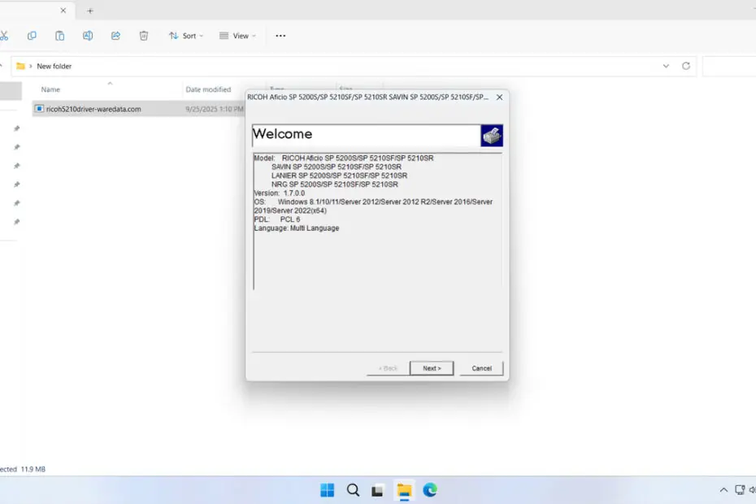Sort files by Date modified column
The image size is (756, 504).
click(208, 89)
